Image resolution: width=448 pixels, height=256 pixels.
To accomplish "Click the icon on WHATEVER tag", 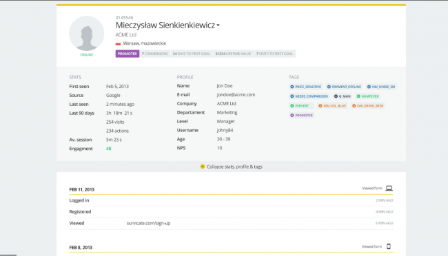I will 358,96.
